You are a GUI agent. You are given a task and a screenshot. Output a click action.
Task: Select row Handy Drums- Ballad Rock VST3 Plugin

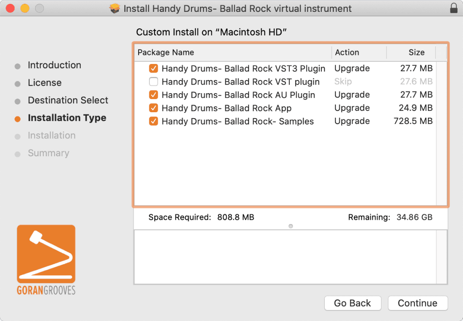[x=285, y=68]
